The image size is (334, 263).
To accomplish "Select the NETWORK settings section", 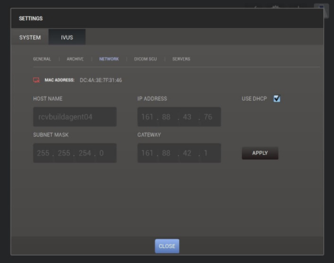I will pyautogui.click(x=109, y=59).
